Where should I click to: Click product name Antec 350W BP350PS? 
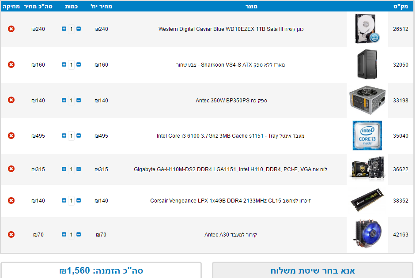pos(231,101)
